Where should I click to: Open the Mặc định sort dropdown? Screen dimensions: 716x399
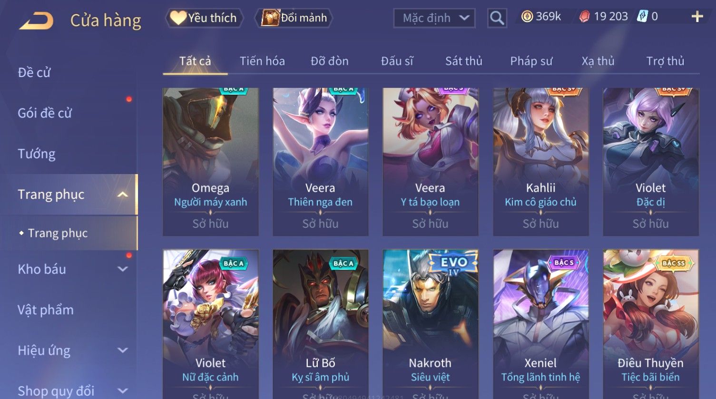tap(434, 18)
